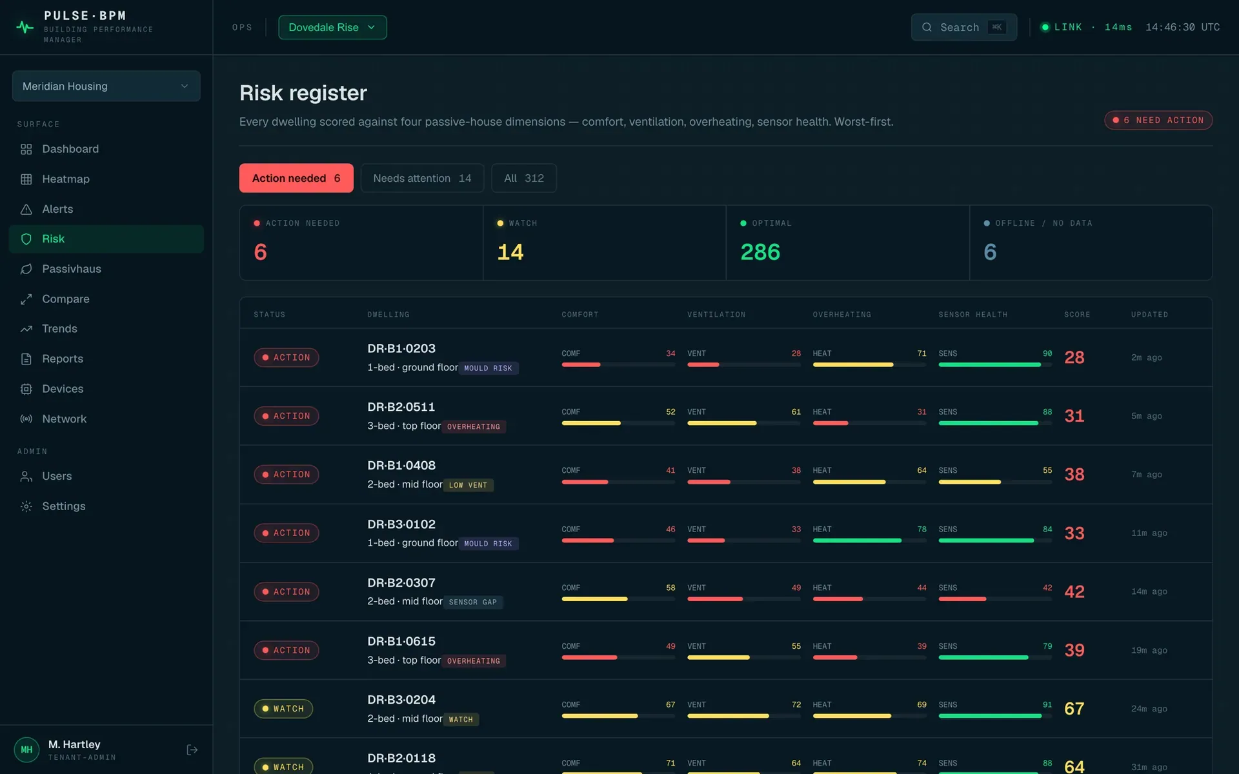
Task: Sort by the SENSOR HEALTH column header
Action: (x=973, y=315)
